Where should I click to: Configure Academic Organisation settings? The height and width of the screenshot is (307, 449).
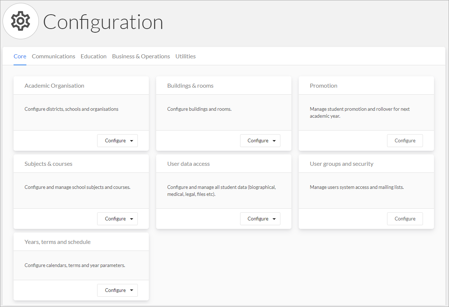tap(115, 140)
